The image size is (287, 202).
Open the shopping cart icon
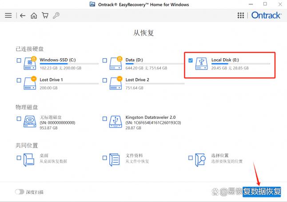(x=45, y=16)
